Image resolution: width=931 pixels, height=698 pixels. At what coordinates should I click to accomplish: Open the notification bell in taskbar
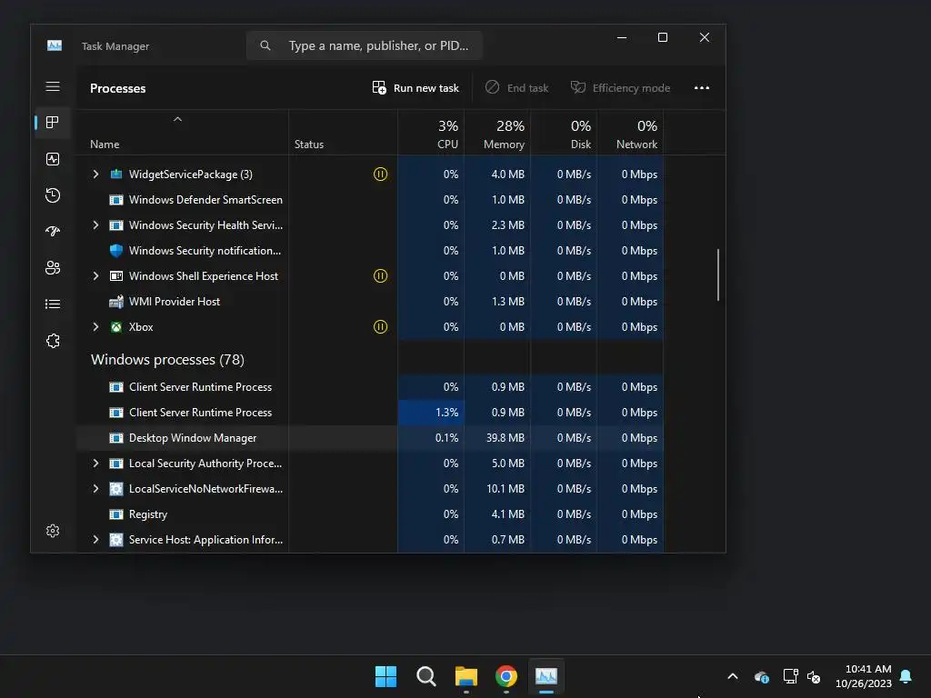(x=906, y=676)
